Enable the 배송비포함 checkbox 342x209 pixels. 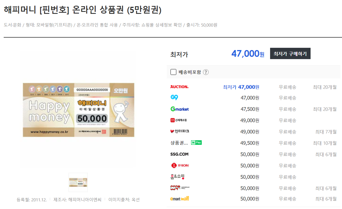coord(173,72)
